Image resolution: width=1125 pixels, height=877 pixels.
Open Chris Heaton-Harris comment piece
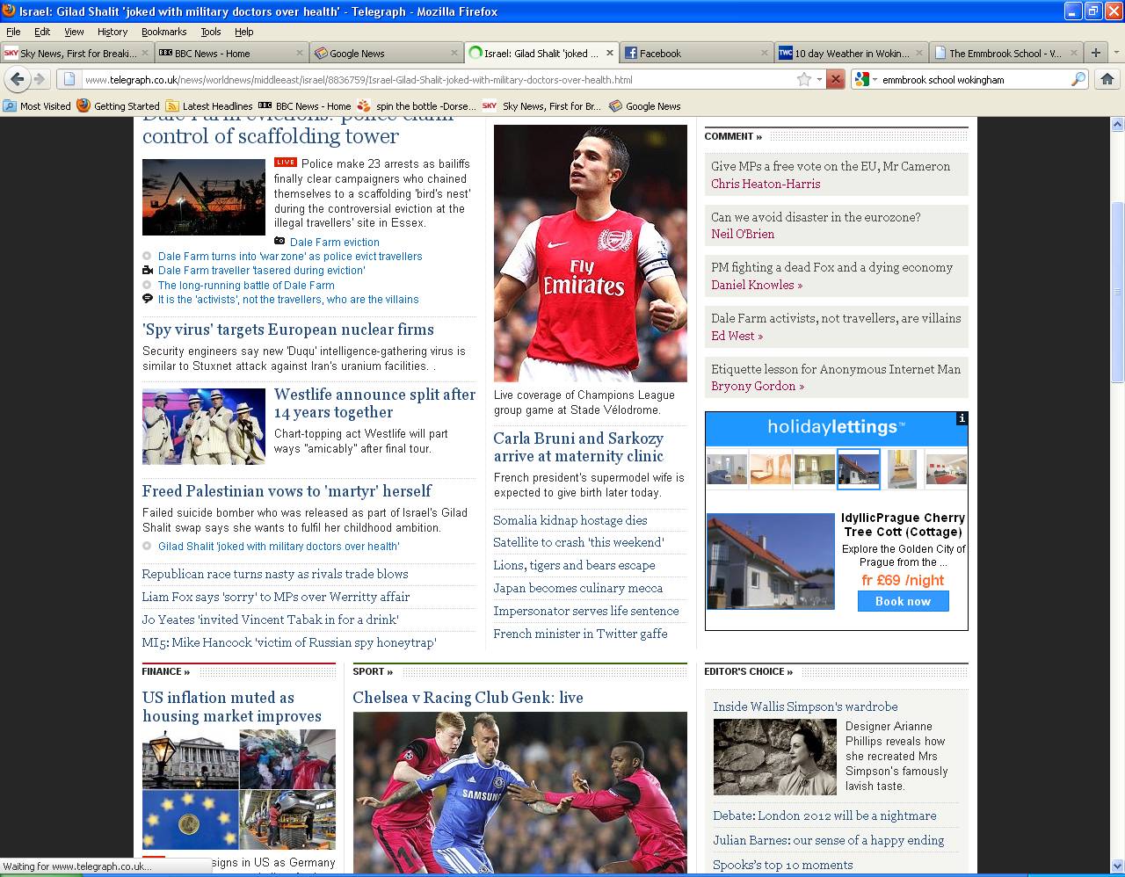click(x=766, y=184)
